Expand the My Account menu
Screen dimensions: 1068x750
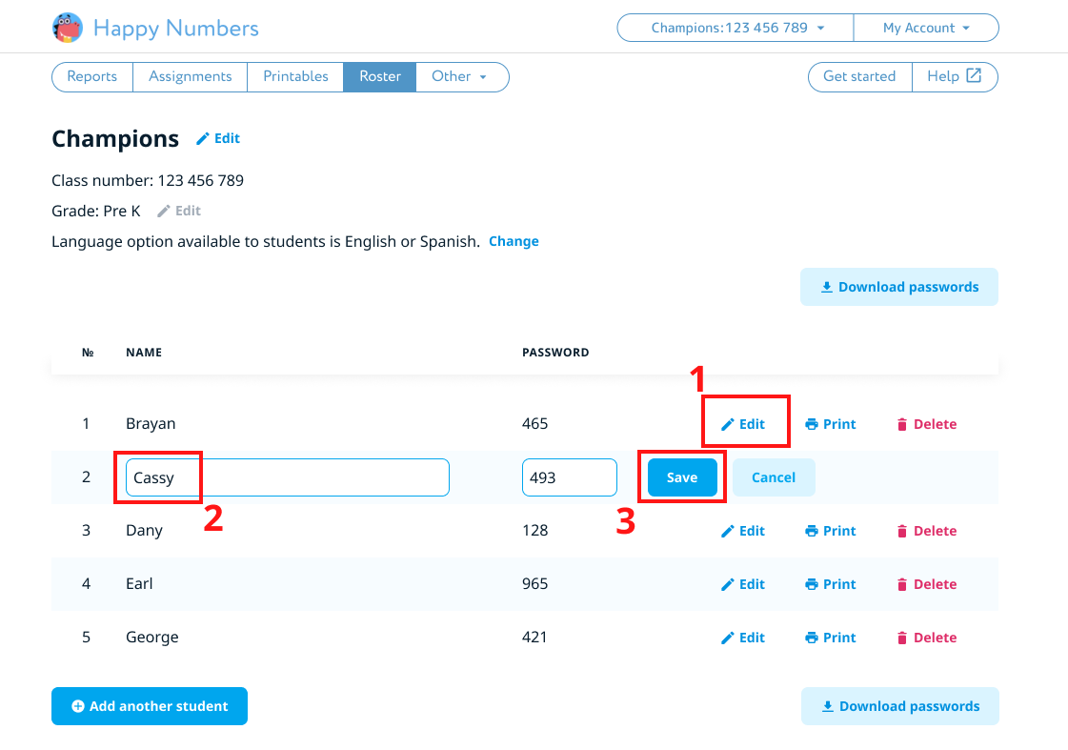click(925, 28)
